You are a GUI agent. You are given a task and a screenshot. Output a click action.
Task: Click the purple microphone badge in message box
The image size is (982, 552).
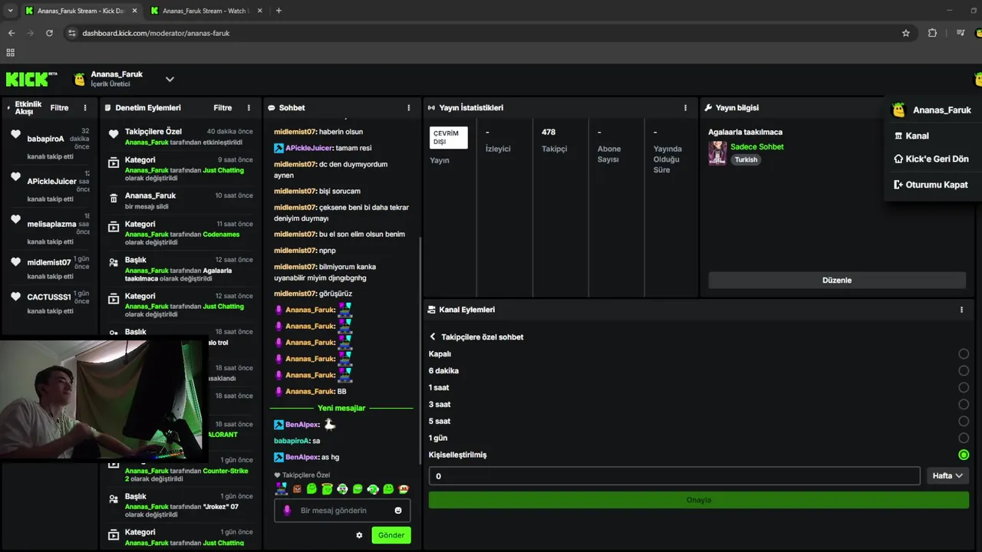point(287,511)
